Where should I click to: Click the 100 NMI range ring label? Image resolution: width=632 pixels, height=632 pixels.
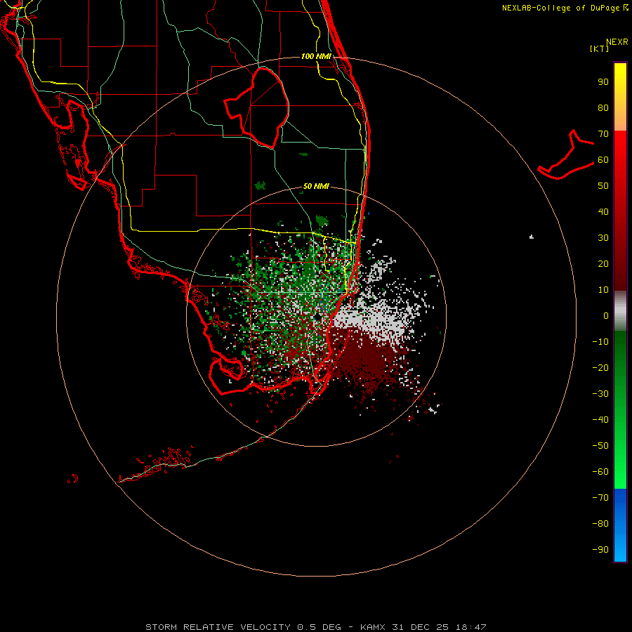(316, 56)
